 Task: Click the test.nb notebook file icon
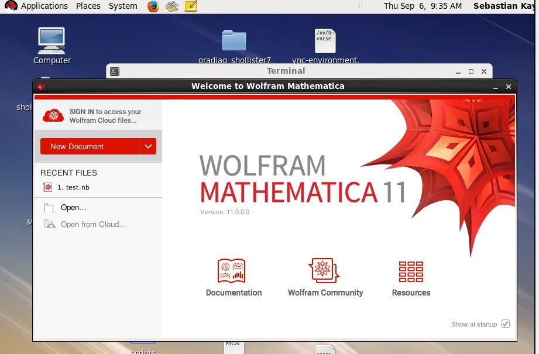tap(48, 187)
